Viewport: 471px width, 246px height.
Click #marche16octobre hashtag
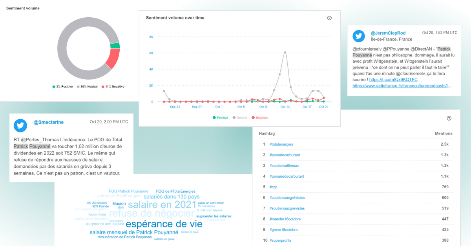[285, 219]
